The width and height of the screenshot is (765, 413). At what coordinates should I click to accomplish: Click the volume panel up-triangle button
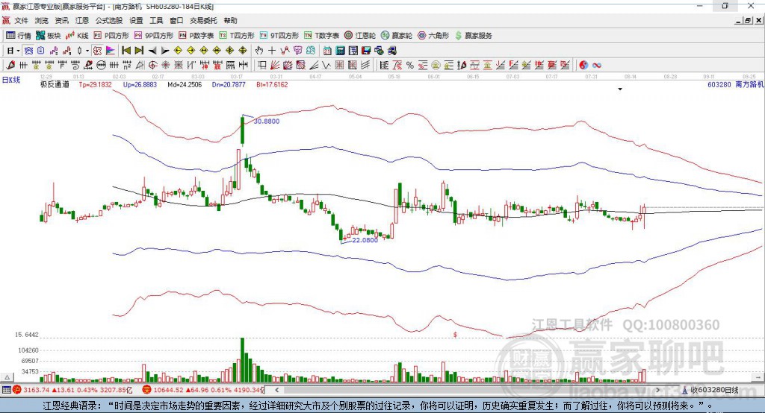pyautogui.click(x=7, y=377)
